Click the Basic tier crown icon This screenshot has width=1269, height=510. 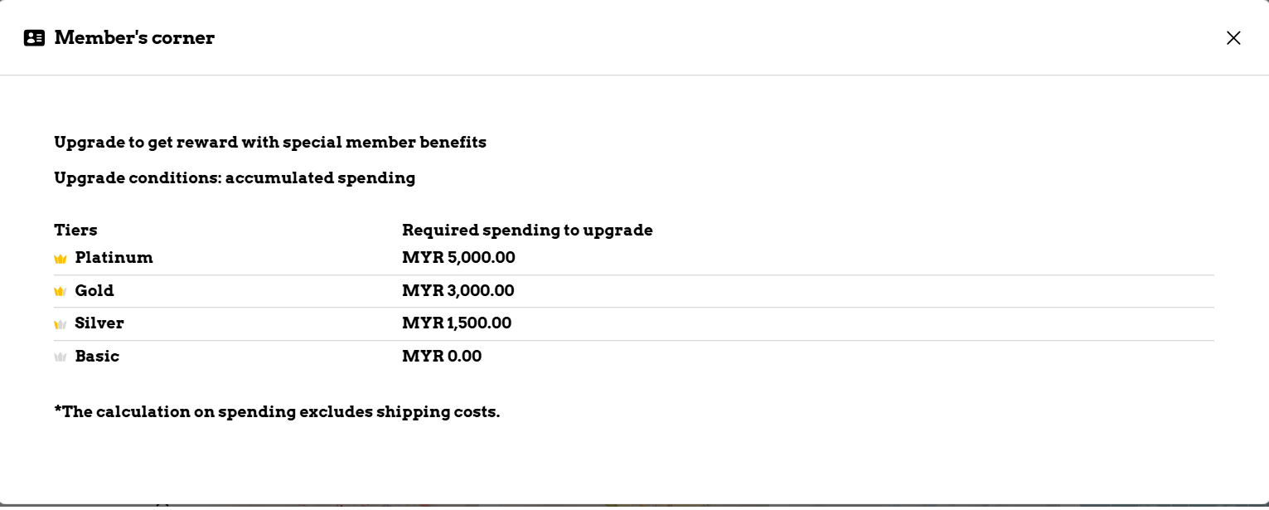point(61,357)
